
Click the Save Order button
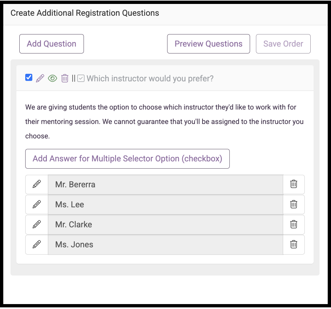(283, 44)
